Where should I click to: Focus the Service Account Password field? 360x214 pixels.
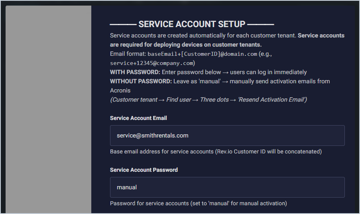pos(227,187)
